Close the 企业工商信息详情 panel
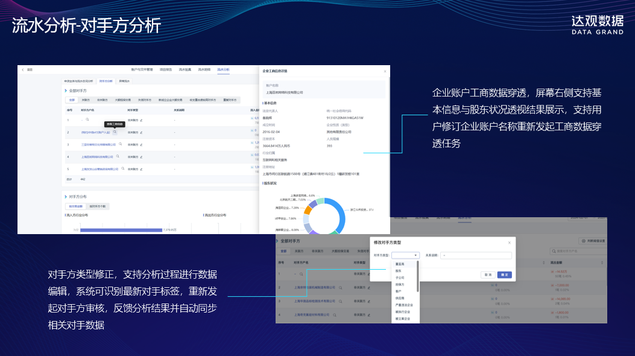Viewport: 635px width, 356px height. 385,71
